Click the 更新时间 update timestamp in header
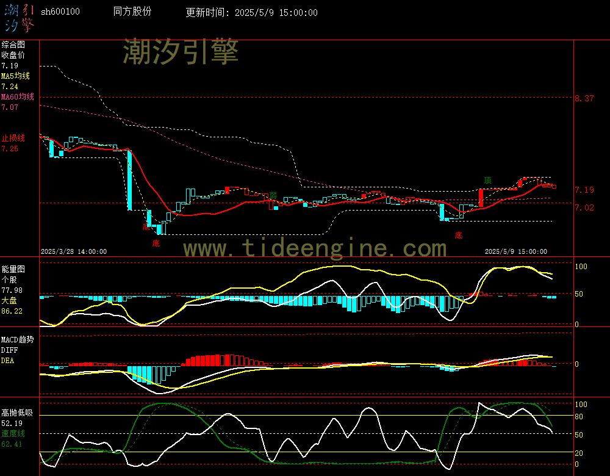 coord(251,12)
